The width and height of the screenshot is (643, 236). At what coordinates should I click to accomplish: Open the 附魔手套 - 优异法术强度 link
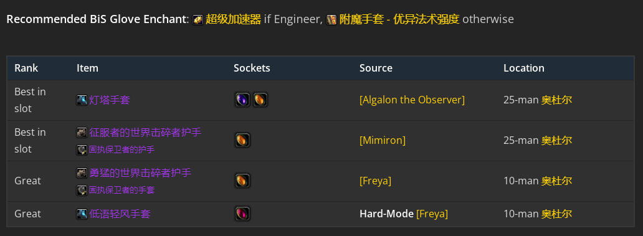point(399,19)
